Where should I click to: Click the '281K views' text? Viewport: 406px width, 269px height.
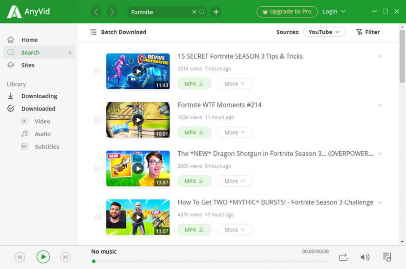pyautogui.click(x=190, y=69)
